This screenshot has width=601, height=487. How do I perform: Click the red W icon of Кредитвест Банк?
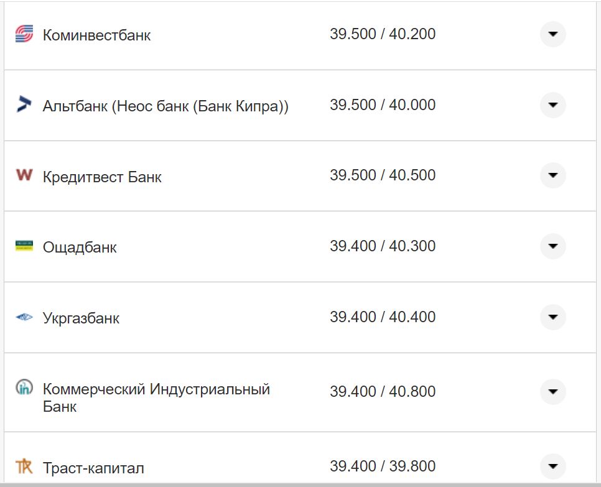point(23,176)
